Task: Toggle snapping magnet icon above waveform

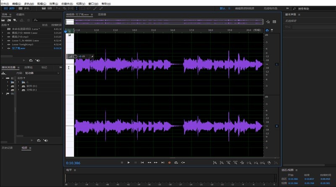Action: tap(268, 30)
